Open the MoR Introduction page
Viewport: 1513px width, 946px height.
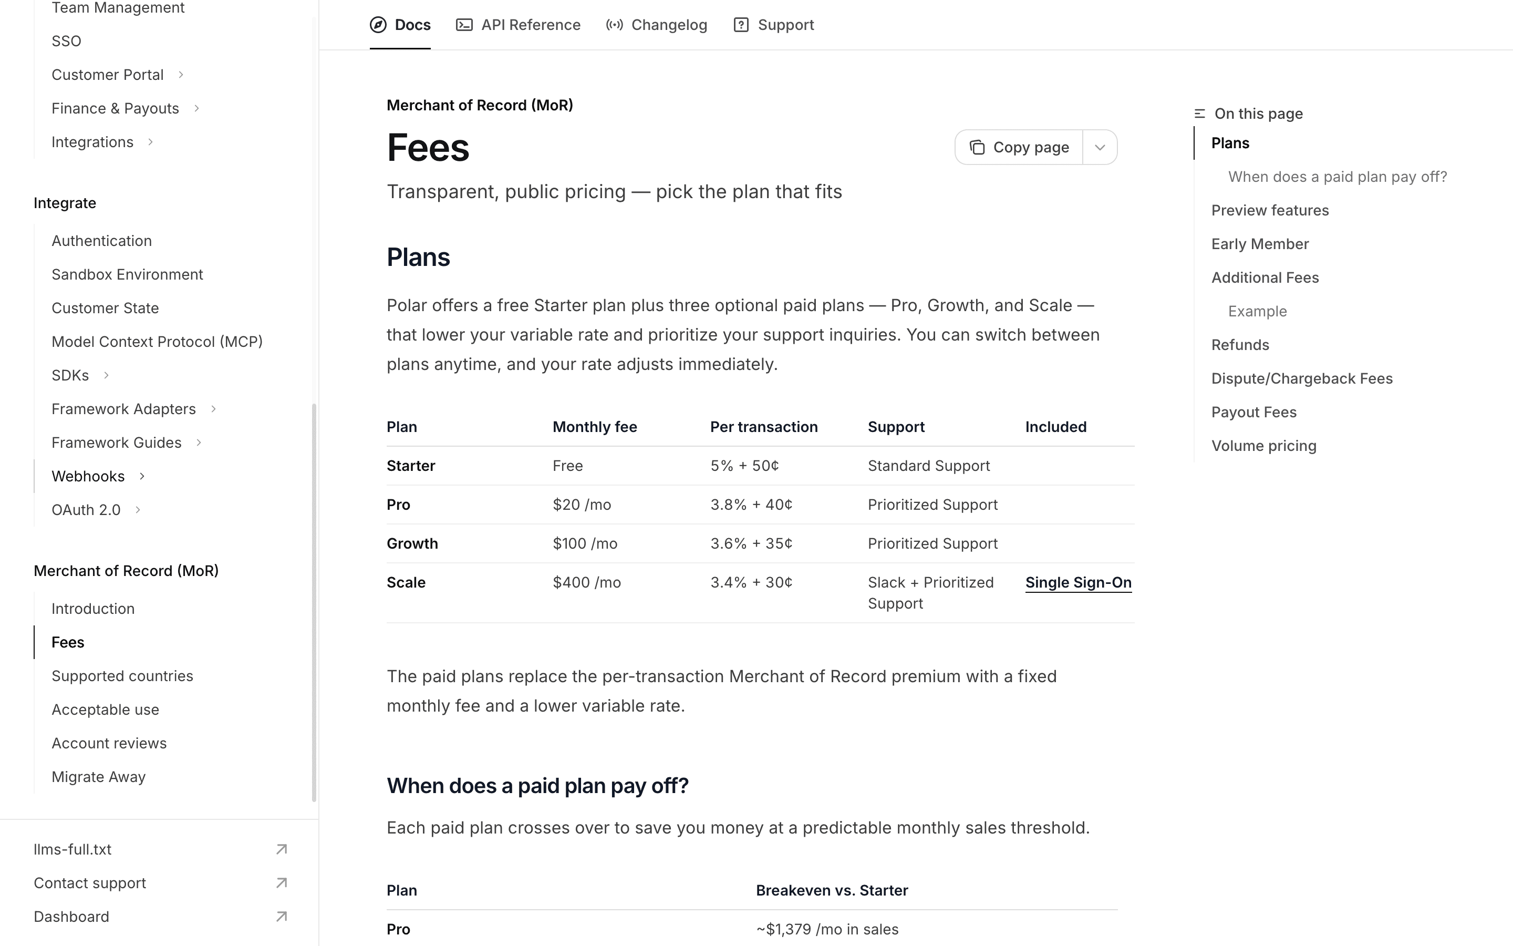pyautogui.click(x=93, y=610)
